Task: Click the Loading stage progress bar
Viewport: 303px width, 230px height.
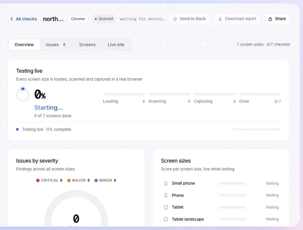Action: (x=124, y=94)
